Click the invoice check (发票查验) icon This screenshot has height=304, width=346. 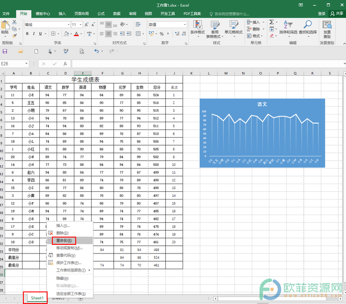(x=327, y=29)
